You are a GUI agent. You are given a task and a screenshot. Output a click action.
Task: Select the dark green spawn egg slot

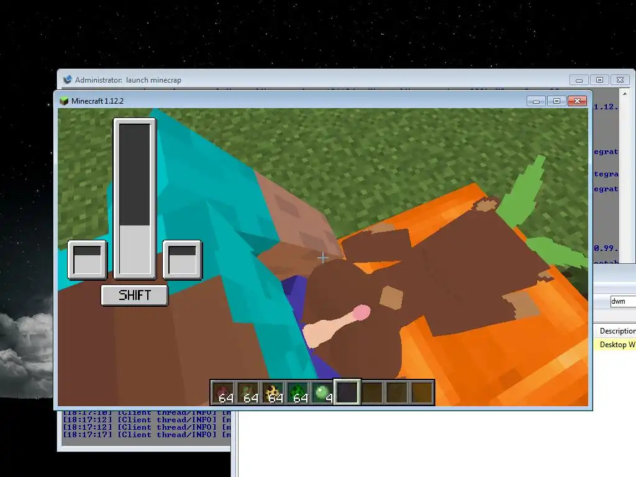[x=298, y=393]
